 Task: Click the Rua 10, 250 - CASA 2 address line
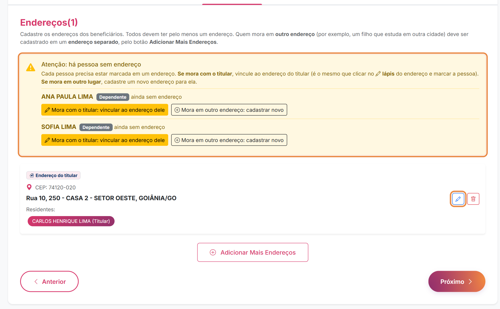click(101, 198)
